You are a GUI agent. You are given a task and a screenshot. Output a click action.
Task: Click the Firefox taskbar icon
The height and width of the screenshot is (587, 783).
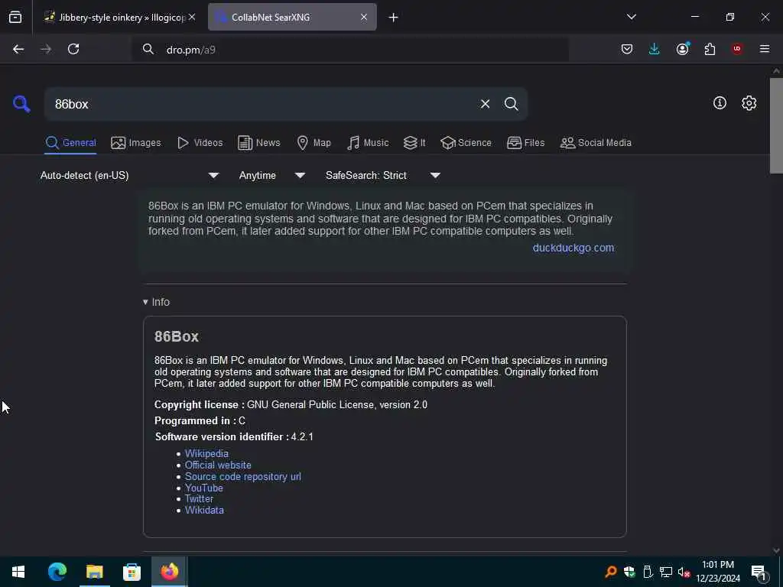[169, 572]
